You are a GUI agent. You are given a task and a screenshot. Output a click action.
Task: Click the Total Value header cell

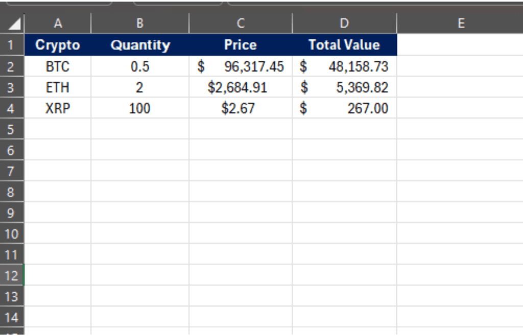coord(345,45)
